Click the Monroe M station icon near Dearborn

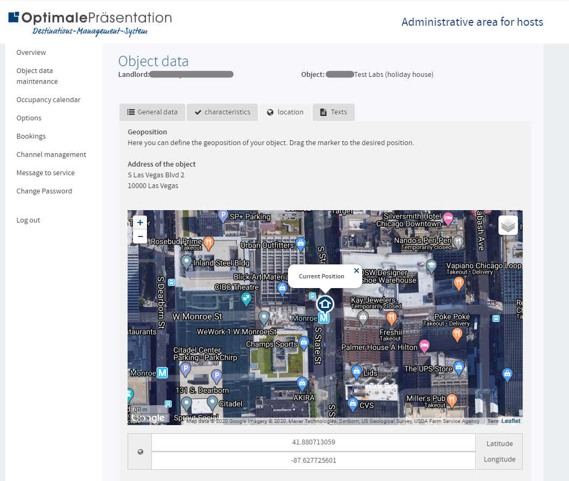pyautogui.click(x=162, y=372)
